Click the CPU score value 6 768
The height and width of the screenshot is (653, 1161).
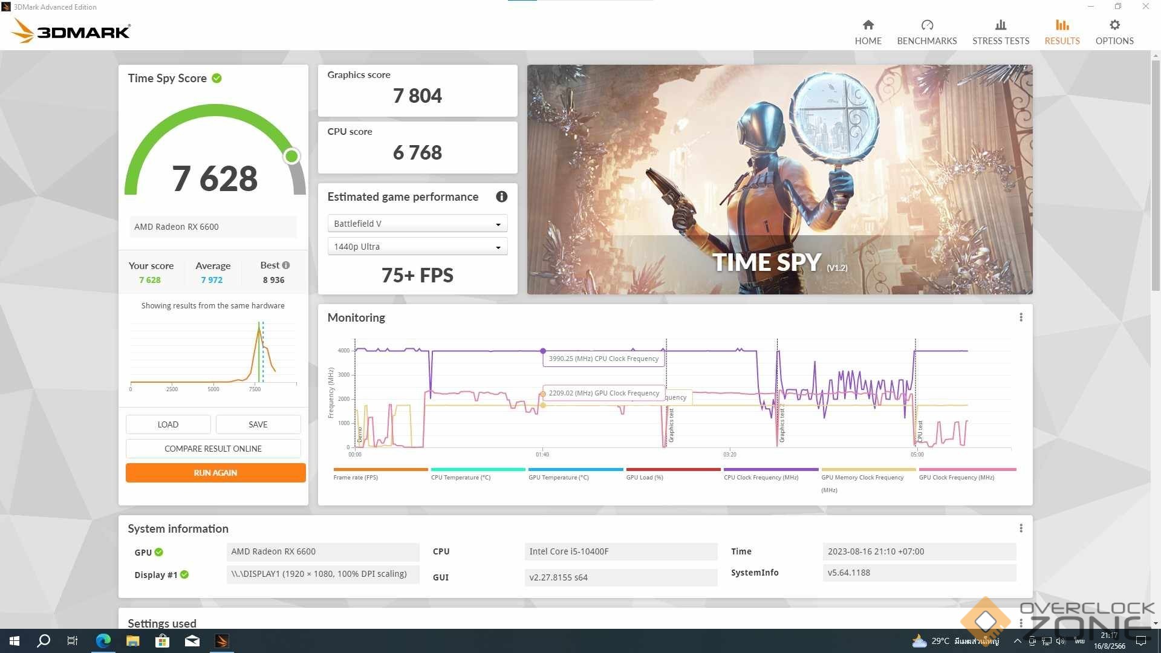pyautogui.click(x=417, y=152)
